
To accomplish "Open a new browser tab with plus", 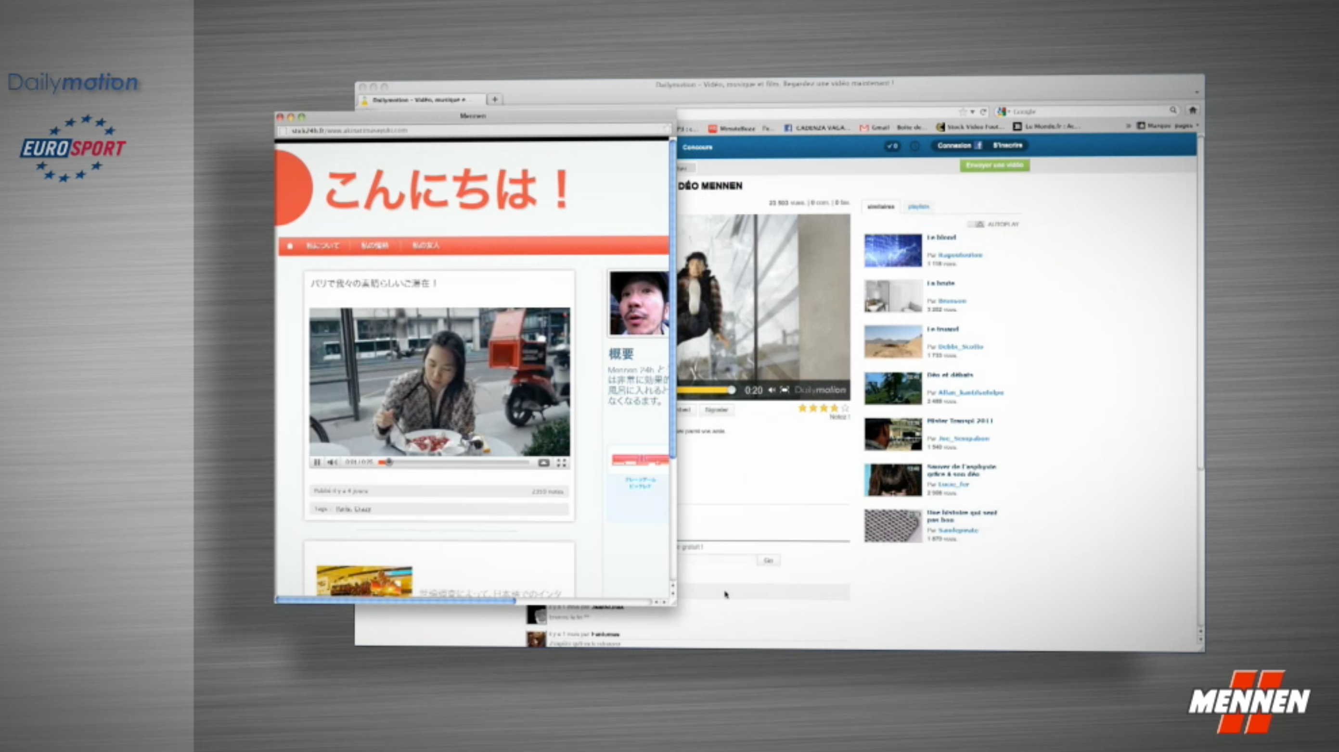I will pos(495,99).
